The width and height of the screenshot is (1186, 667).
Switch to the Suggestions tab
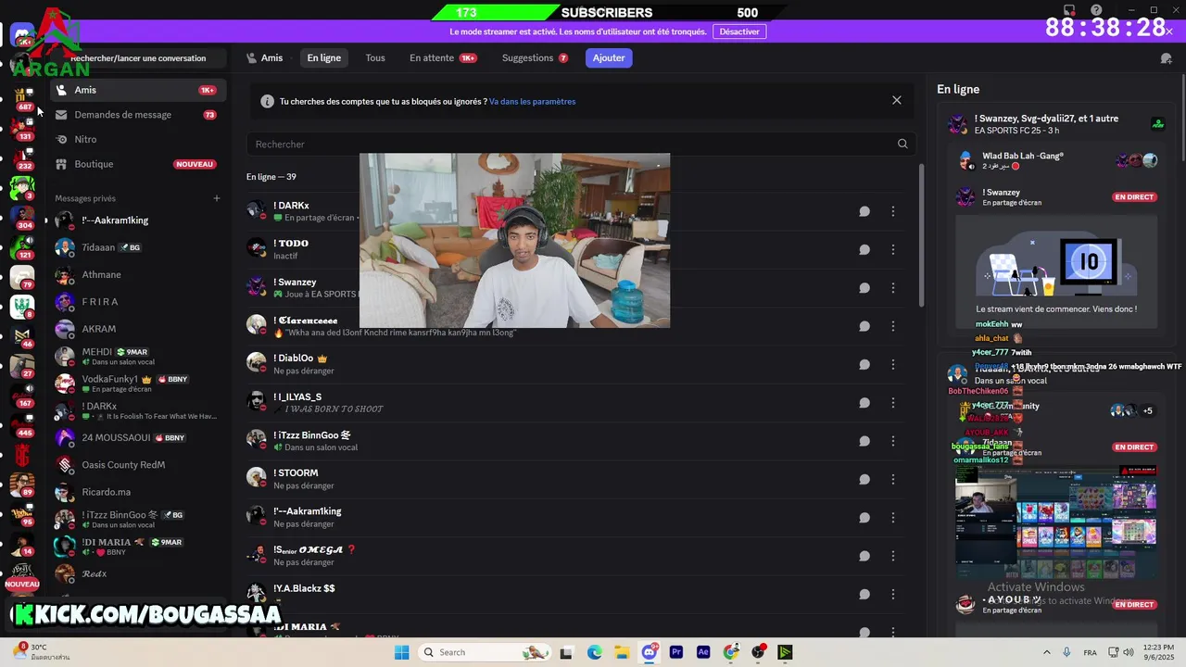(x=535, y=57)
